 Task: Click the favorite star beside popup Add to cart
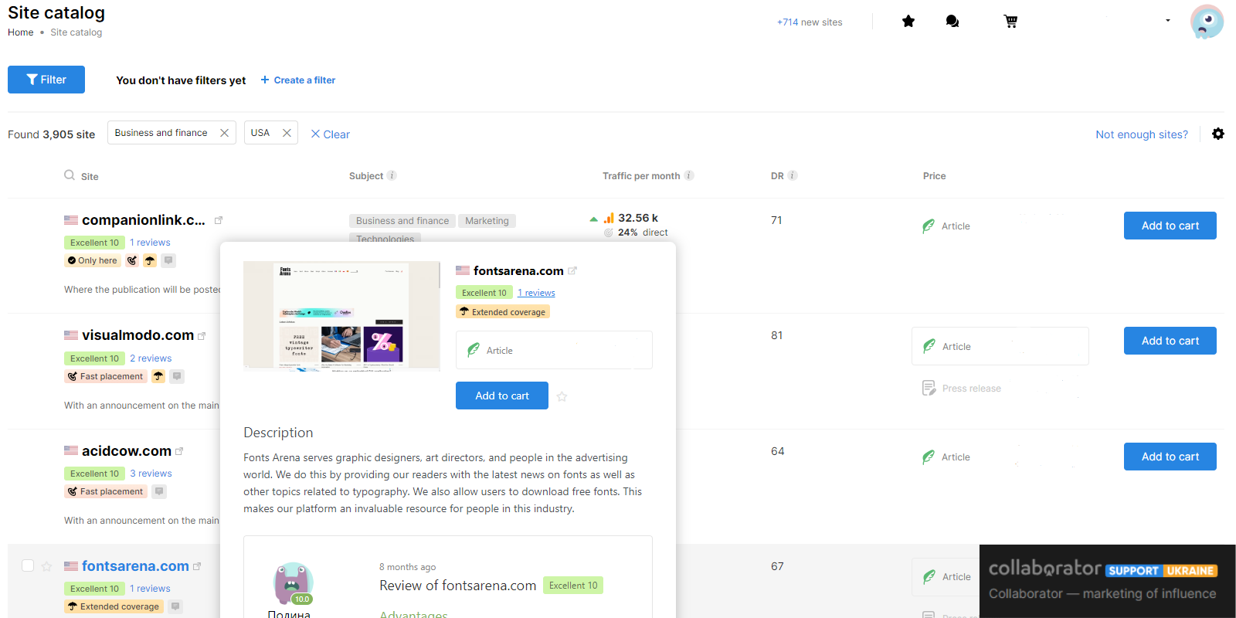562,396
